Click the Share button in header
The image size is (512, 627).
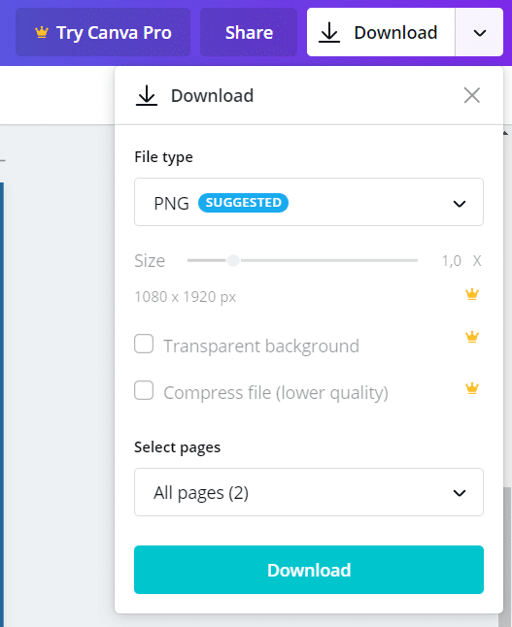coord(249,32)
